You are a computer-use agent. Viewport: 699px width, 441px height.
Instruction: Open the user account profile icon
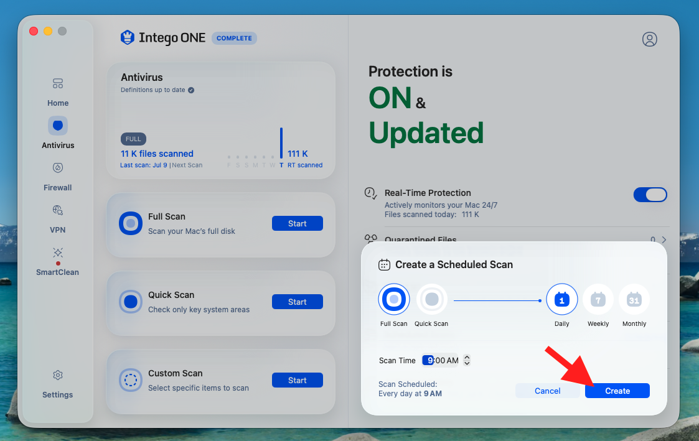(x=650, y=39)
